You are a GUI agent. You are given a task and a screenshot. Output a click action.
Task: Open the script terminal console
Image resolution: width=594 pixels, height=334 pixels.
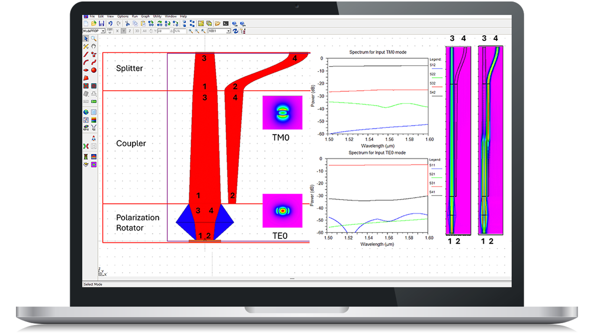pyautogui.click(x=225, y=23)
